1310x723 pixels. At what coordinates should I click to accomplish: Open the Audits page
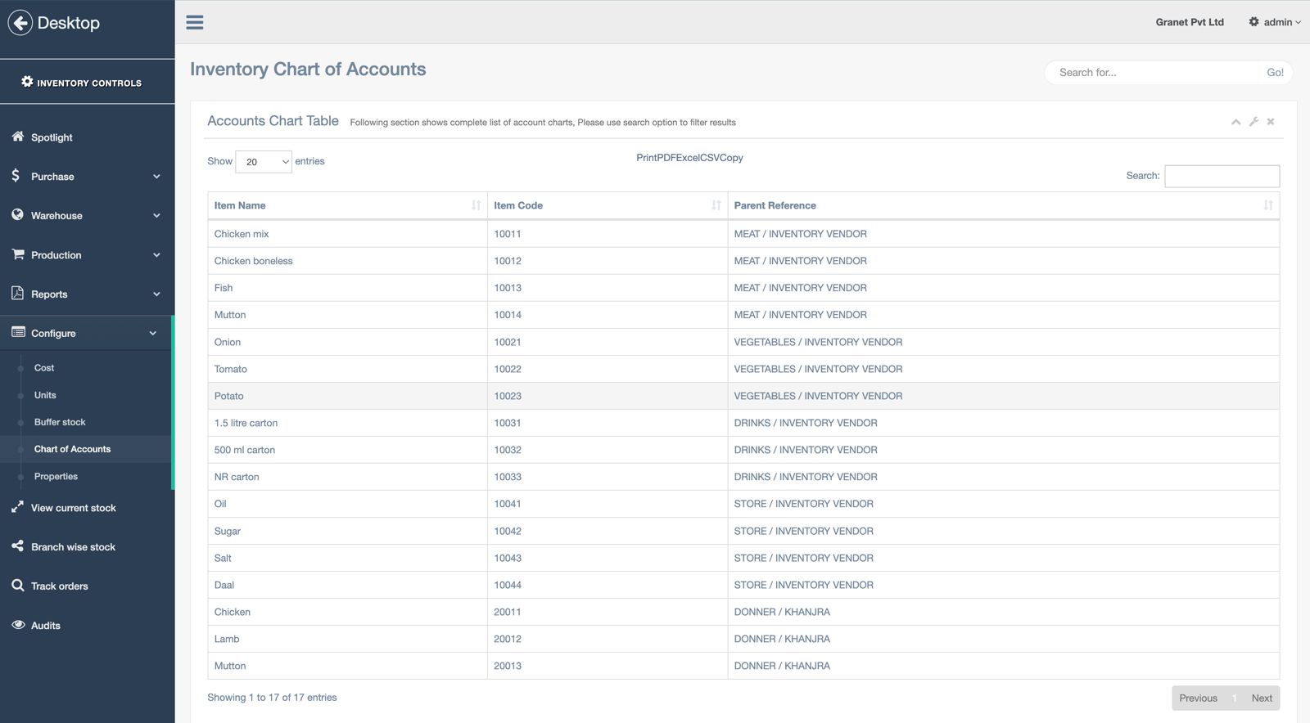46,626
